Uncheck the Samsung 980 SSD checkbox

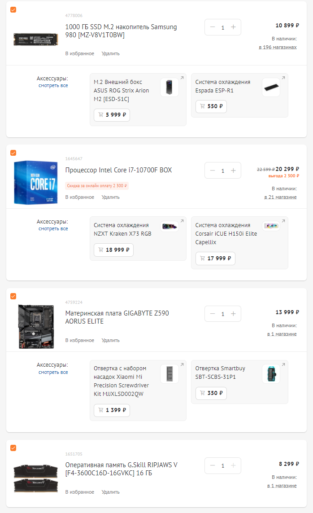[13, 9]
